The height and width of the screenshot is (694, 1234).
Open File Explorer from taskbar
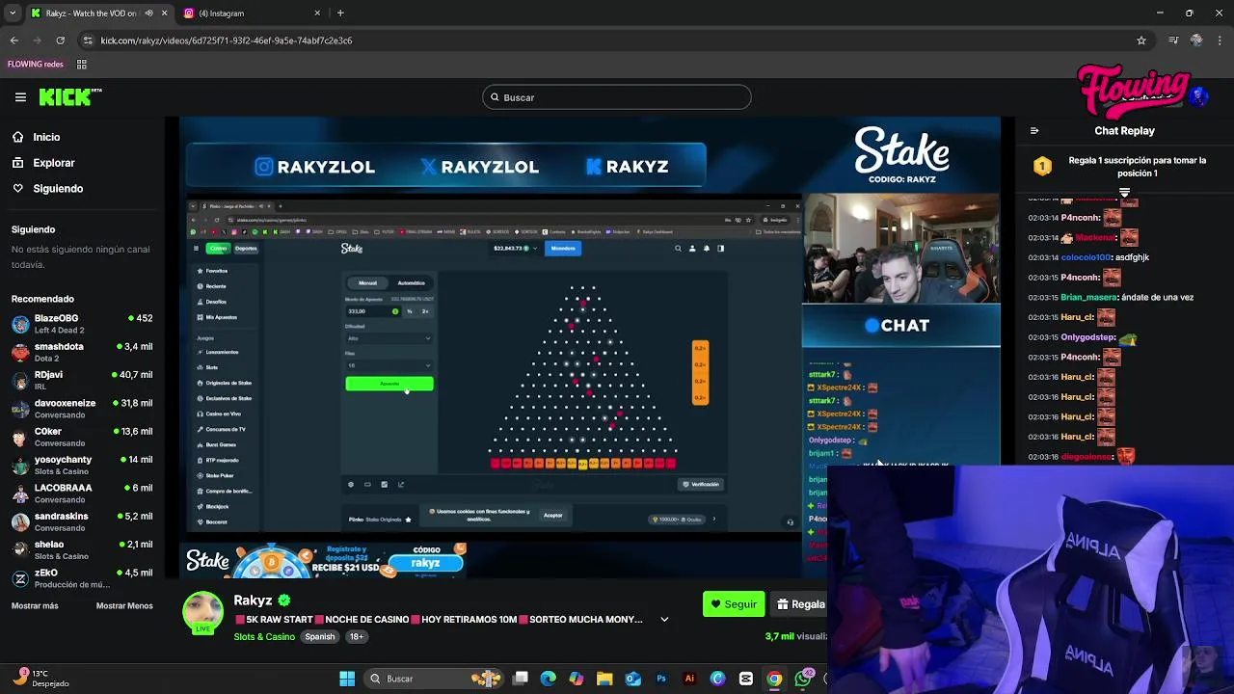[x=604, y=679]
